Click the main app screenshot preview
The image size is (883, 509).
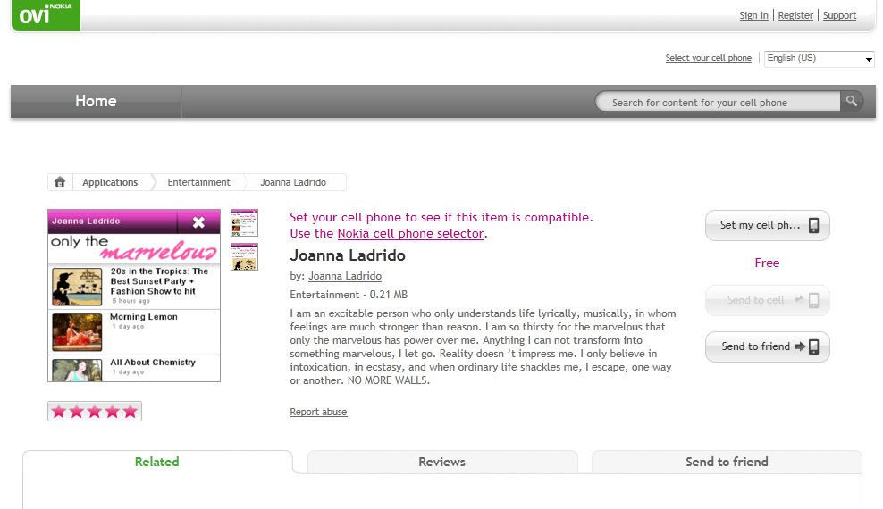[x=134, y=296]
